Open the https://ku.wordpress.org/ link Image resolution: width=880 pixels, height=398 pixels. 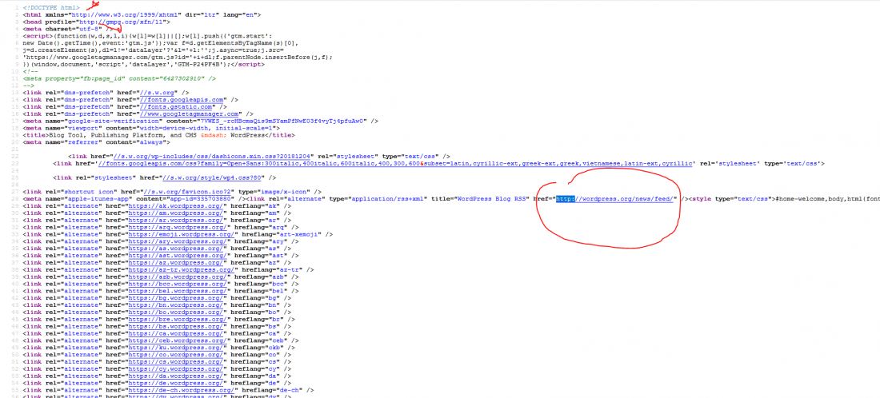point(177,348)
